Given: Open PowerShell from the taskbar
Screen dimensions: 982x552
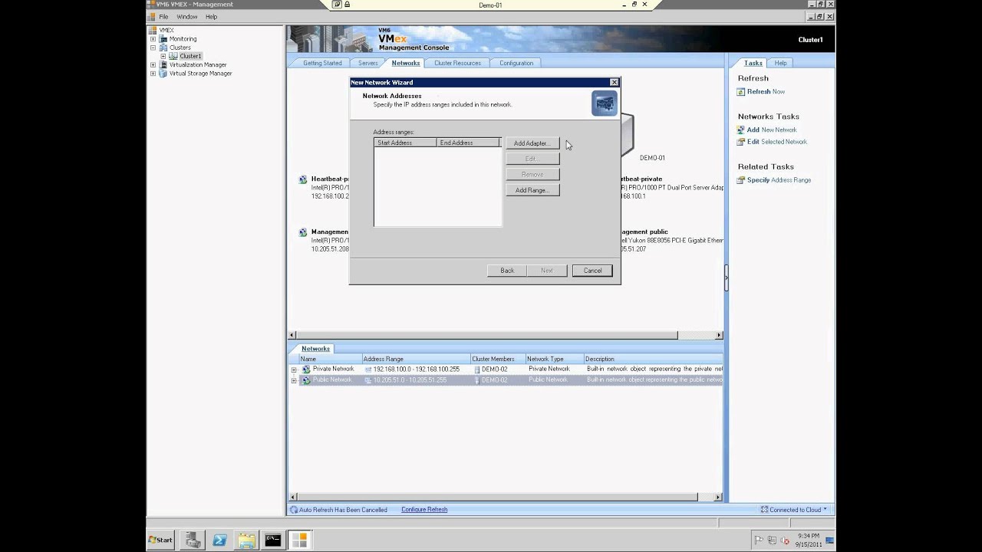Looking at the screenshot, I should [220, 540].
